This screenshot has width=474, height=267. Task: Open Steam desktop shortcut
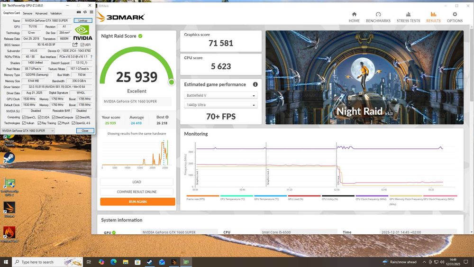coord(9,160)
